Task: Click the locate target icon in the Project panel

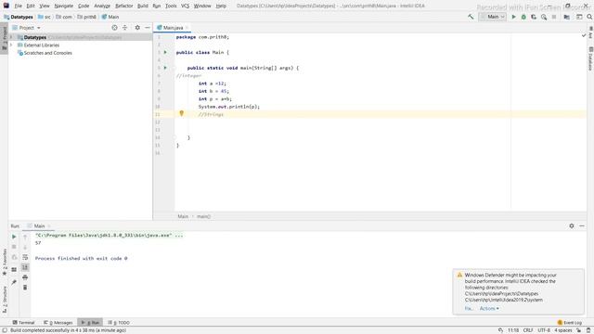Action: click(x=114, y=28)
